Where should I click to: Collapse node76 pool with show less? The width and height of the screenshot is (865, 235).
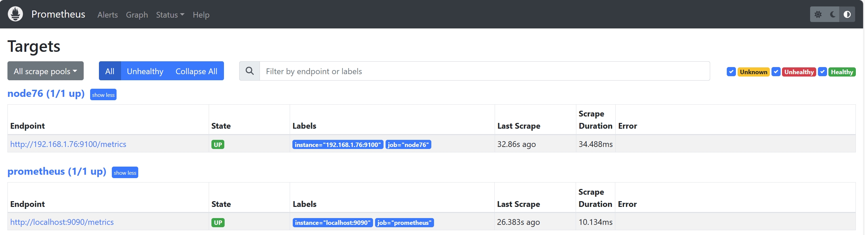(103, 95)
